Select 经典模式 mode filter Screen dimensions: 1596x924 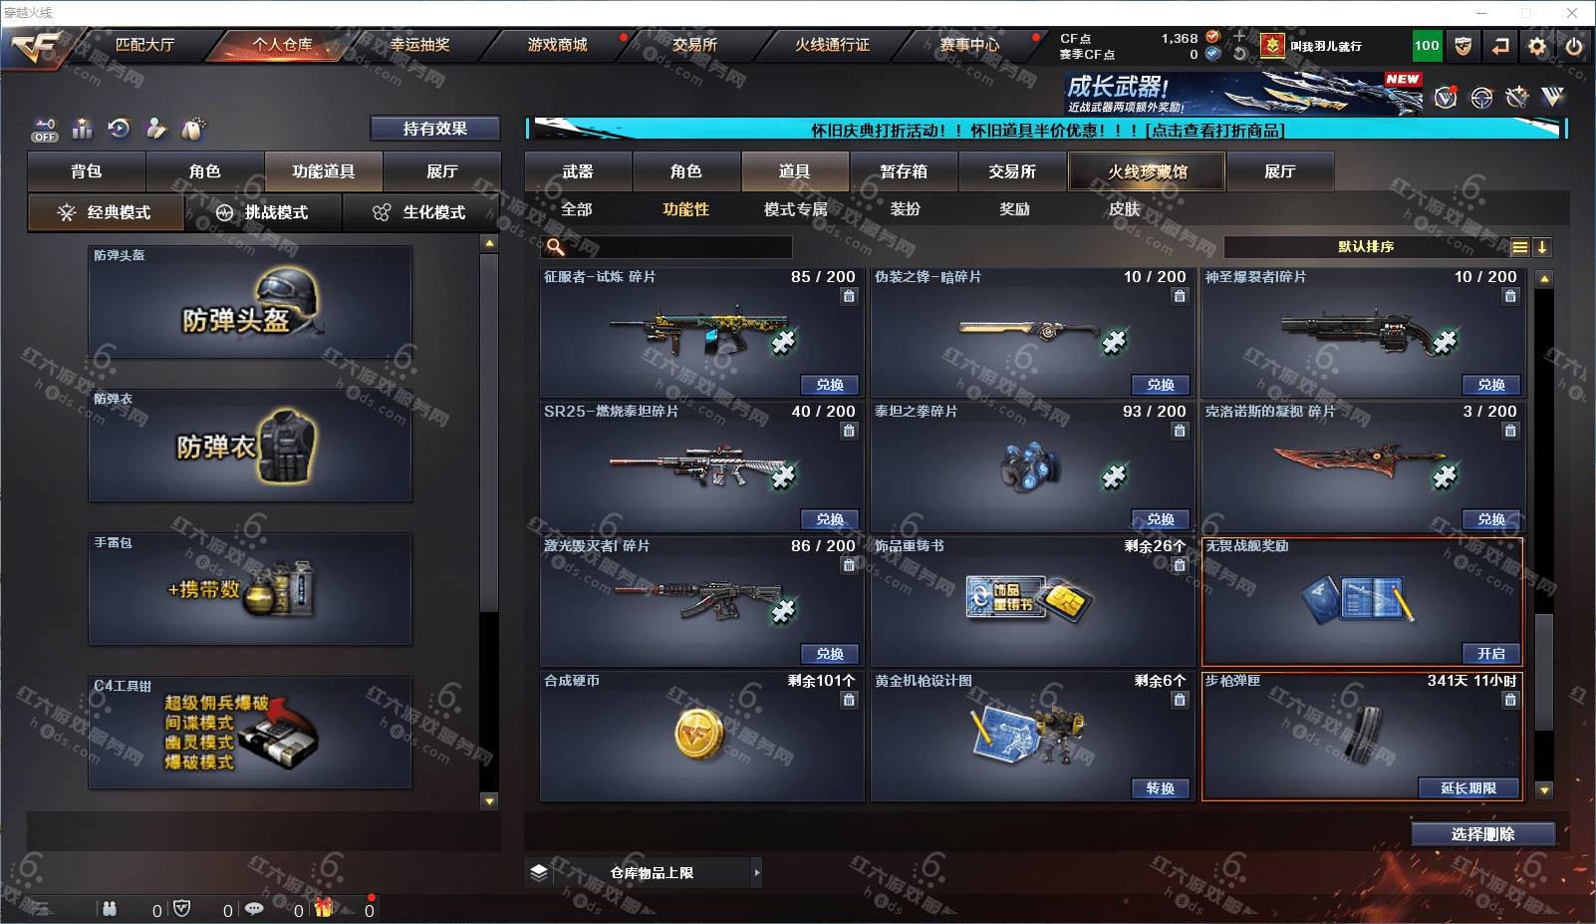click(106, 212)
